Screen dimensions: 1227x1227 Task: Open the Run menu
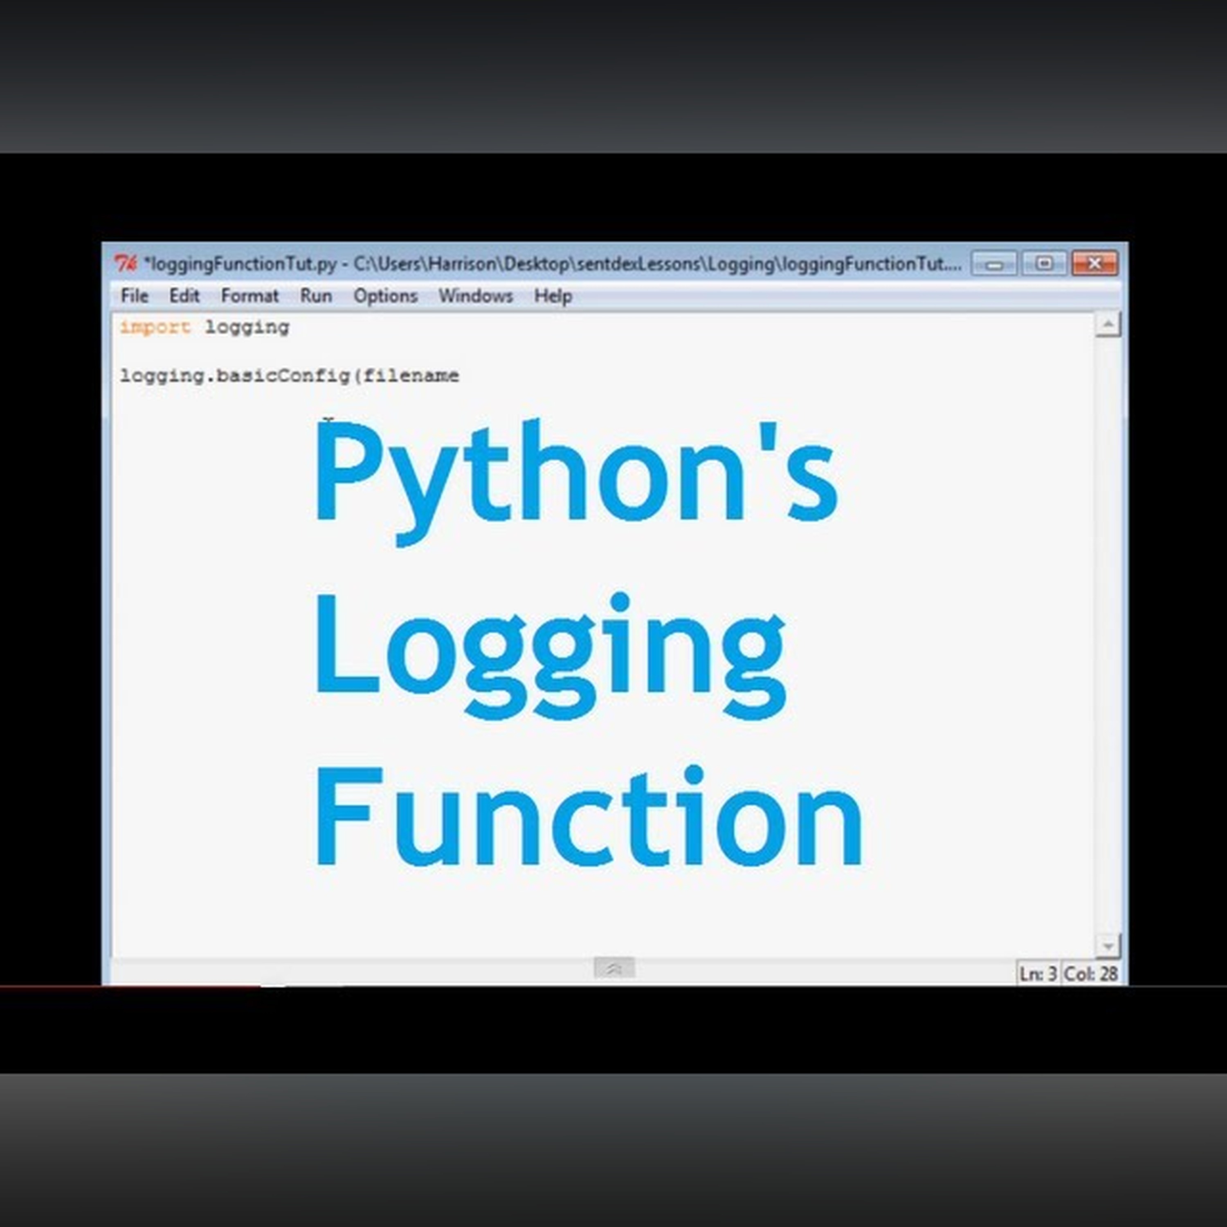316,296
